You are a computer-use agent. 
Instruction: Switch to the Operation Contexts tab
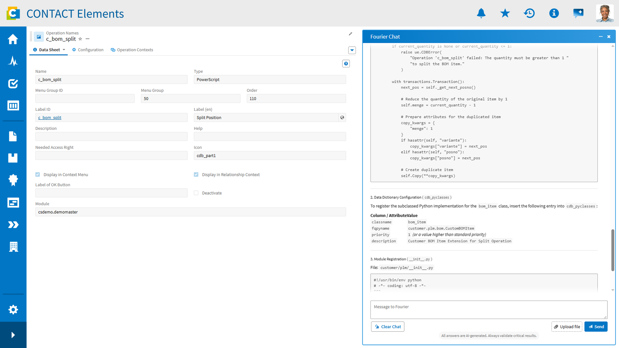132,50
